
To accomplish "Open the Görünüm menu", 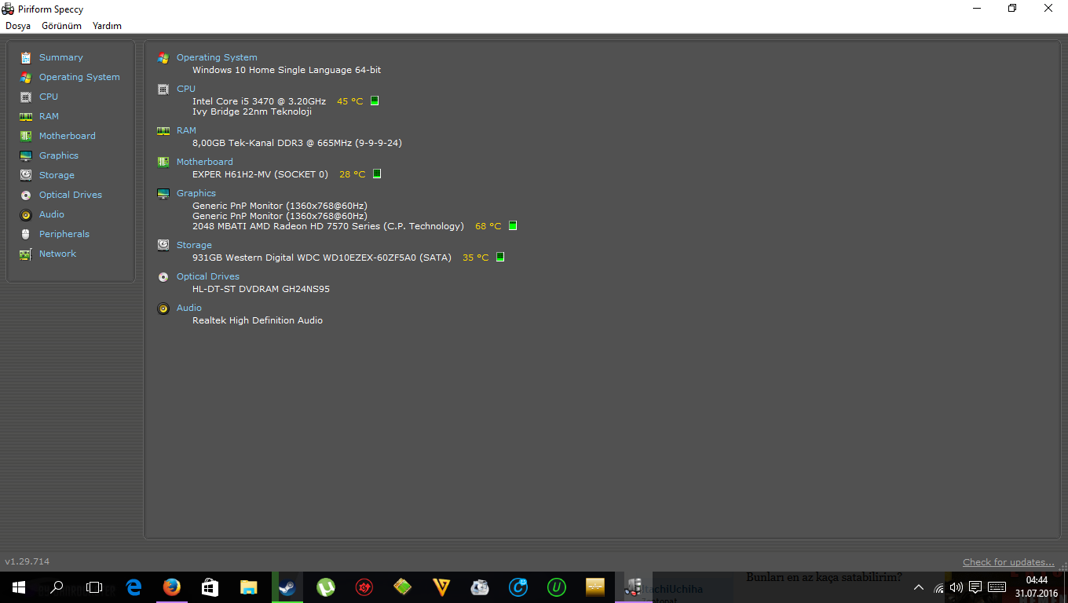I will pyautogui.click(x=61, y=26).
